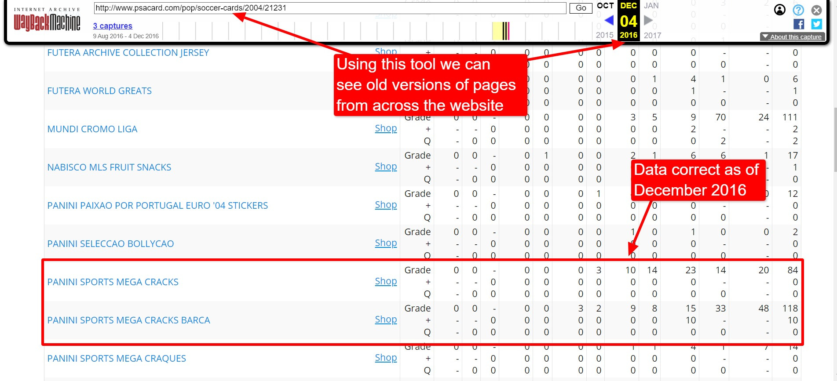Go to next capture gray arrow
Viewport: 837px width, 381px height.
(648, 20)
